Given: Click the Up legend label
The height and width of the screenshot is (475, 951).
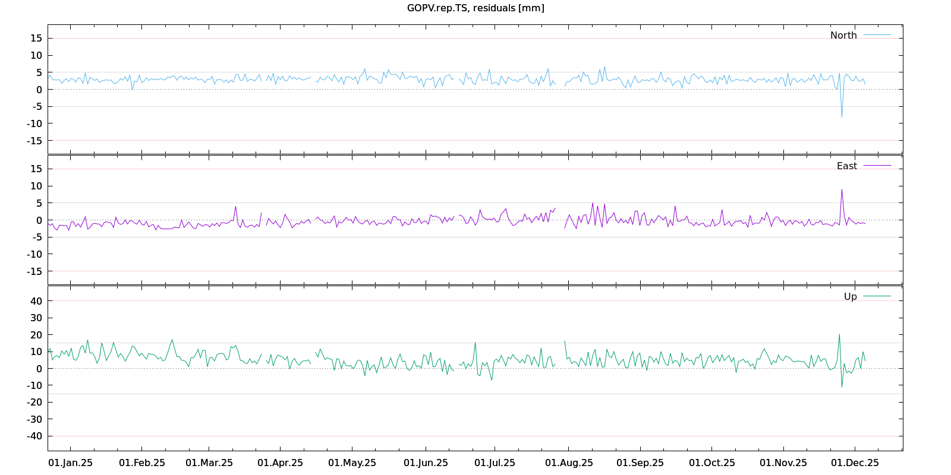Looking at the screenshot, I should 850,297.
